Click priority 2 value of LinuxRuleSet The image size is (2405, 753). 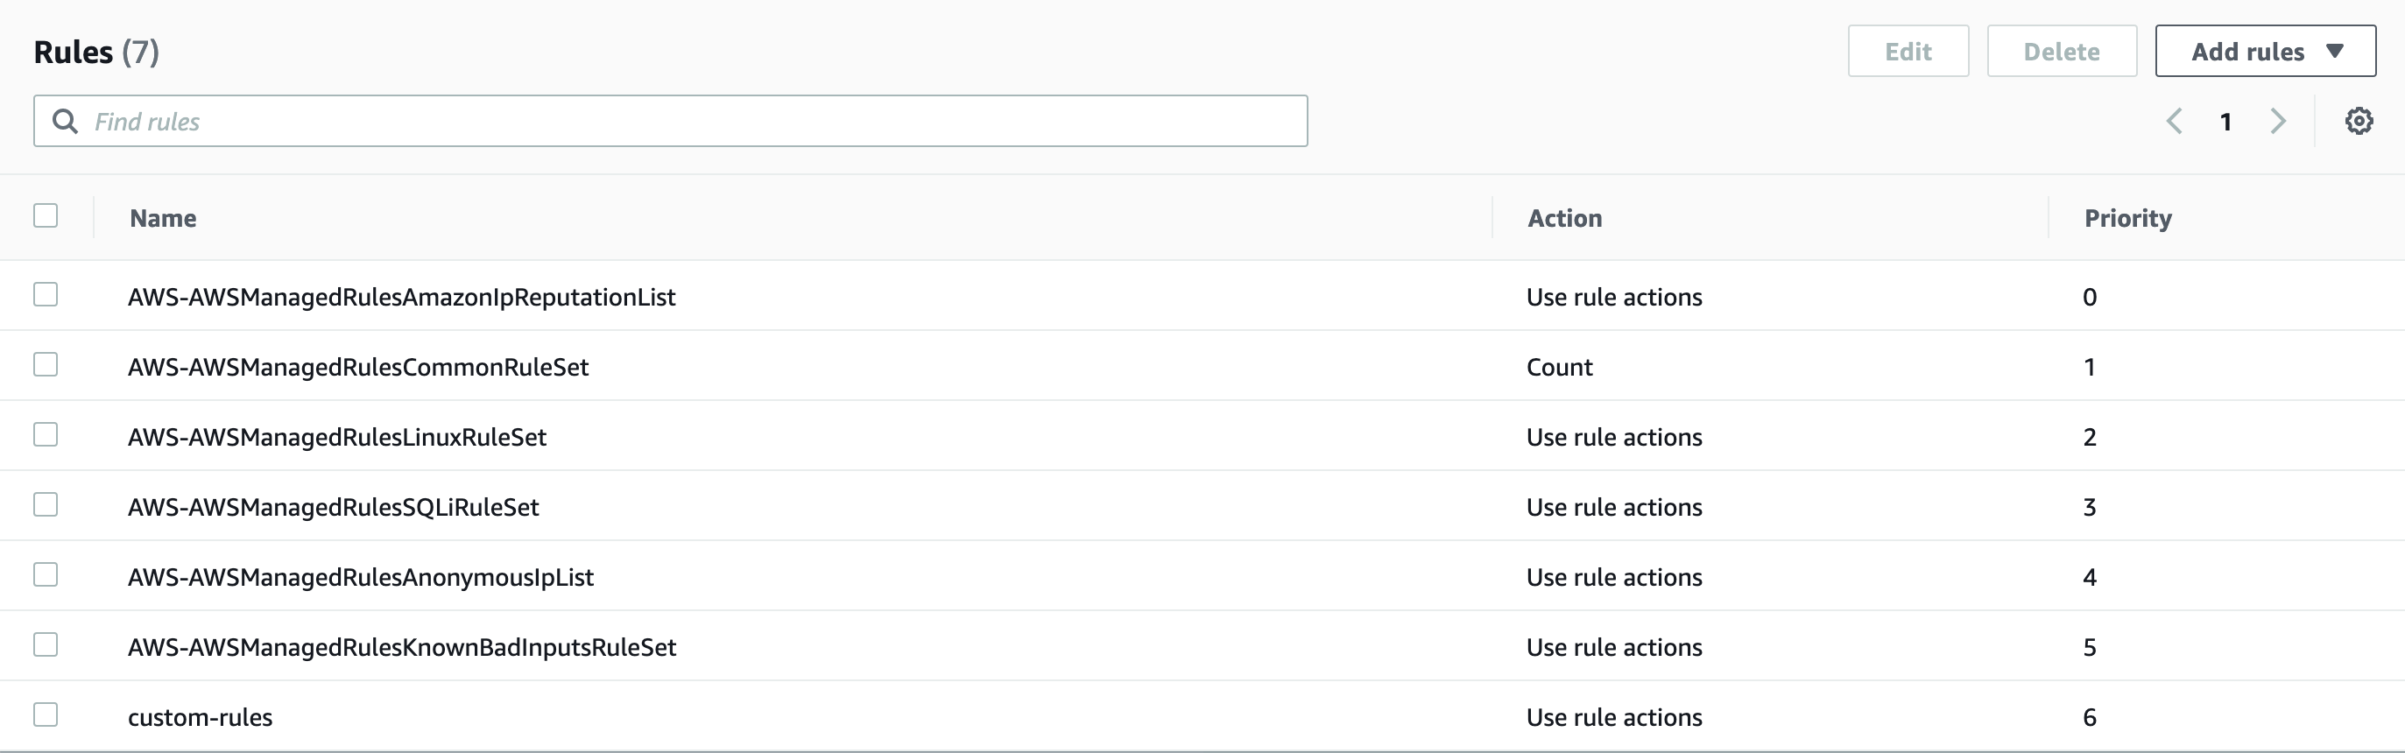[x=2090, y=437]
